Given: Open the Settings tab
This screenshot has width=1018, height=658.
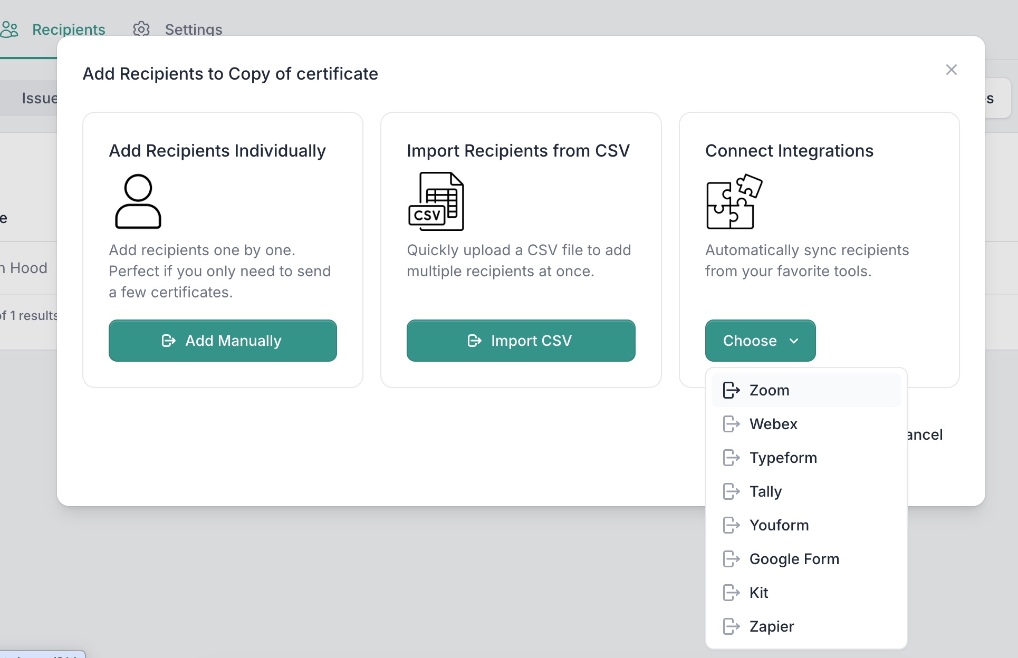Looking at the screenshot, I should (x=178, y=29).
